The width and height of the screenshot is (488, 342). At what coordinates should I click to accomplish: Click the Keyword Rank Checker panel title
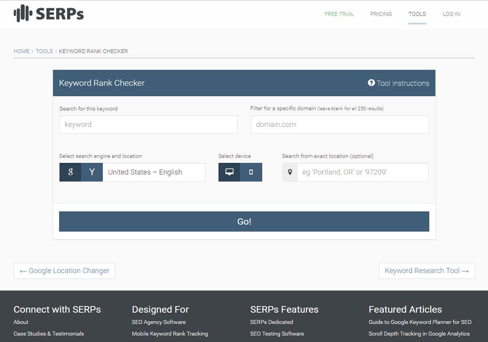coord(102,83)
